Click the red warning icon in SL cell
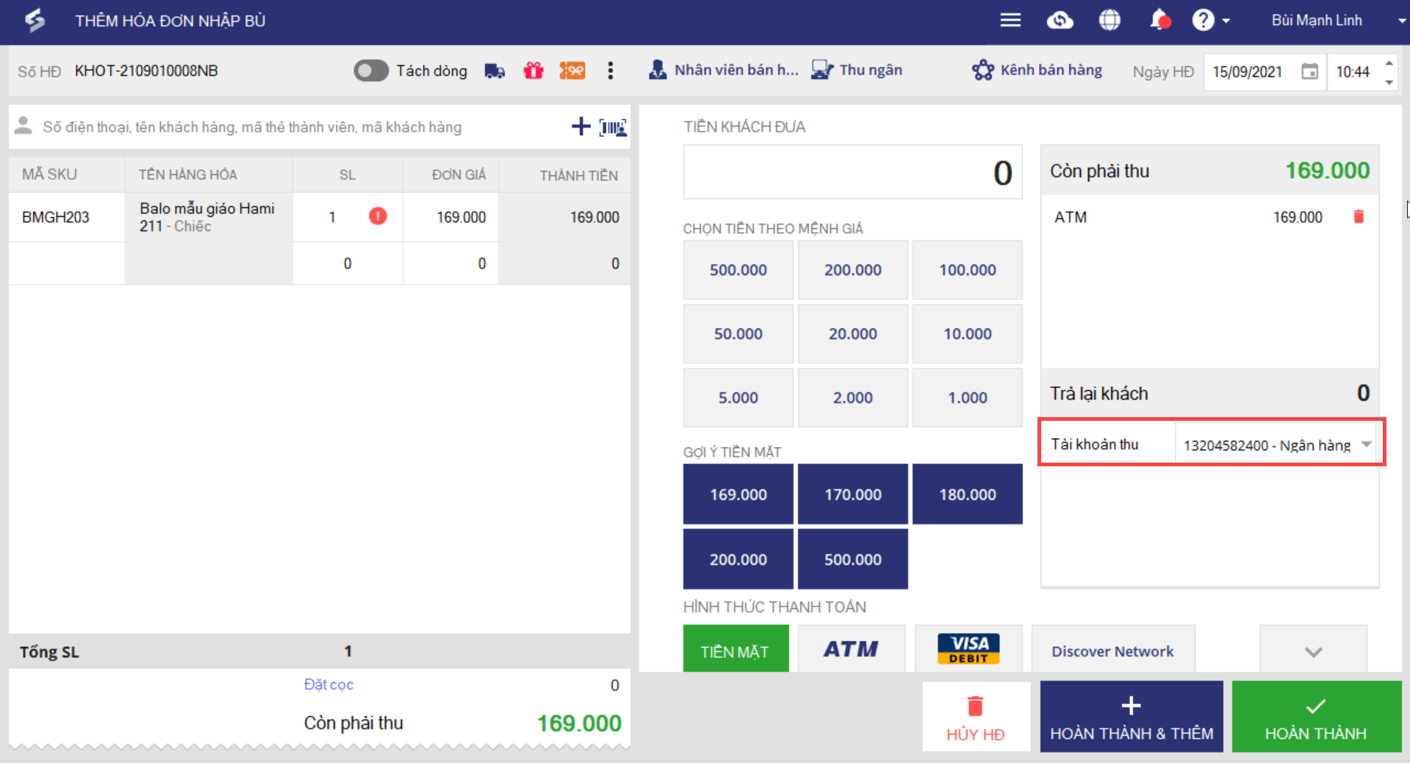The height and width of the screenshot is (763, 1410). click(x=378, y=216)
